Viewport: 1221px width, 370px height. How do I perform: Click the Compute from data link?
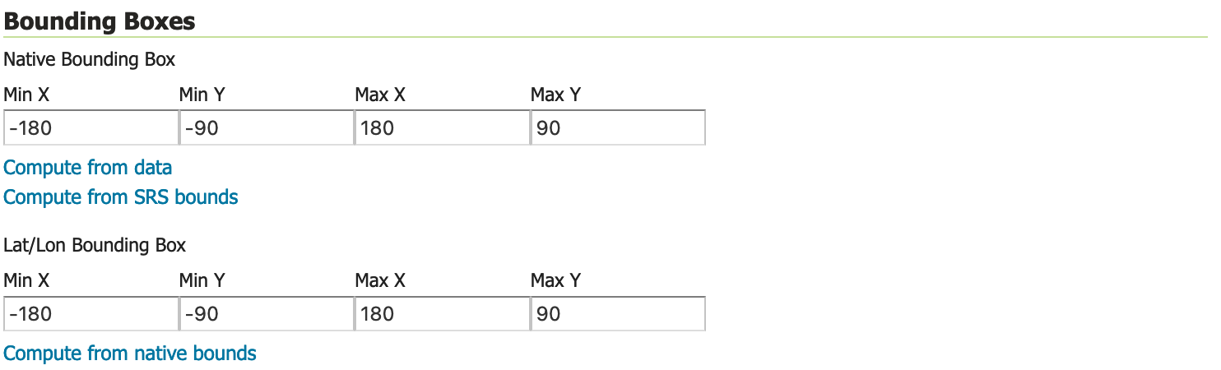(88, 168)
